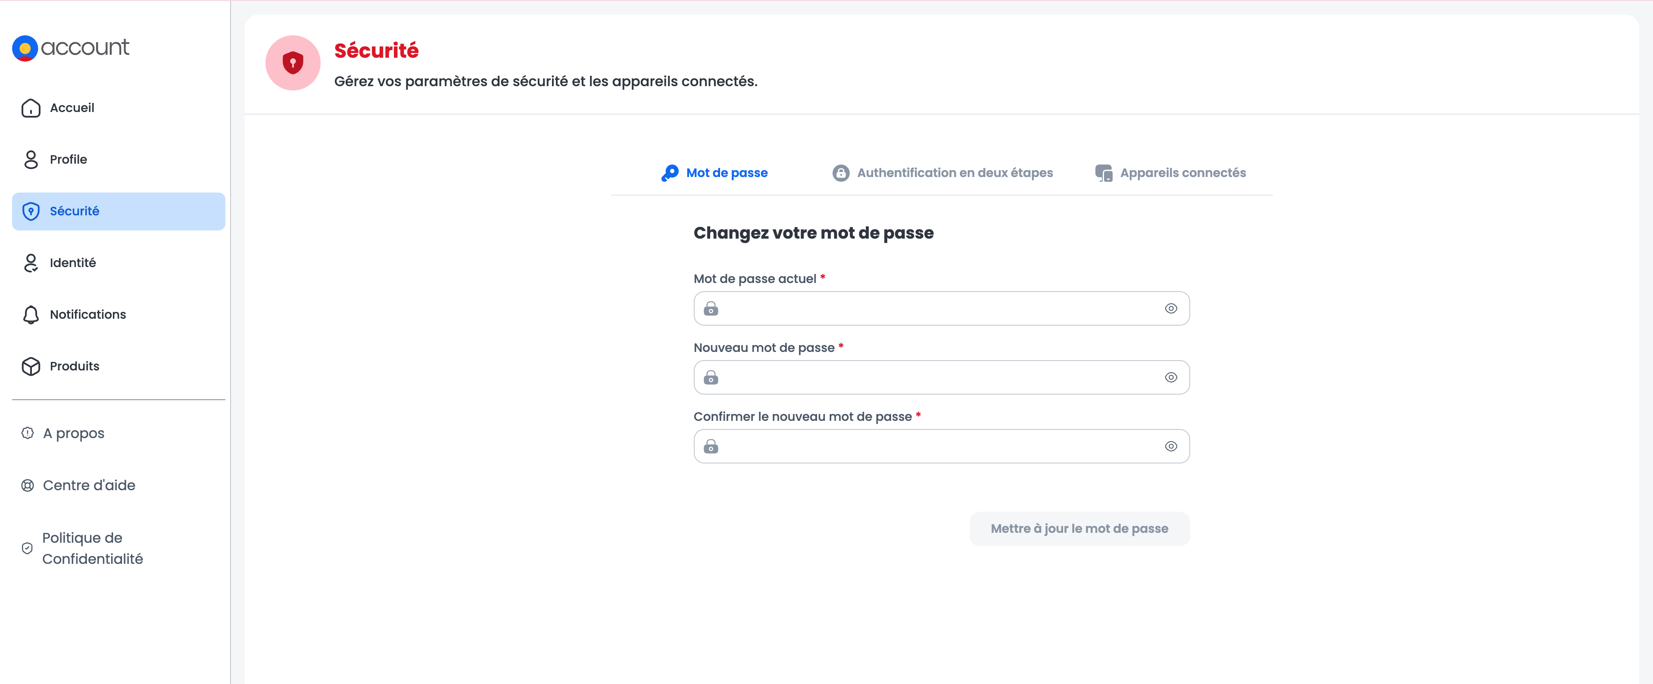Select the Mot de passe tab
Image resolution: width=1653 pixels, height=684 pixels.
coord(714,173)
